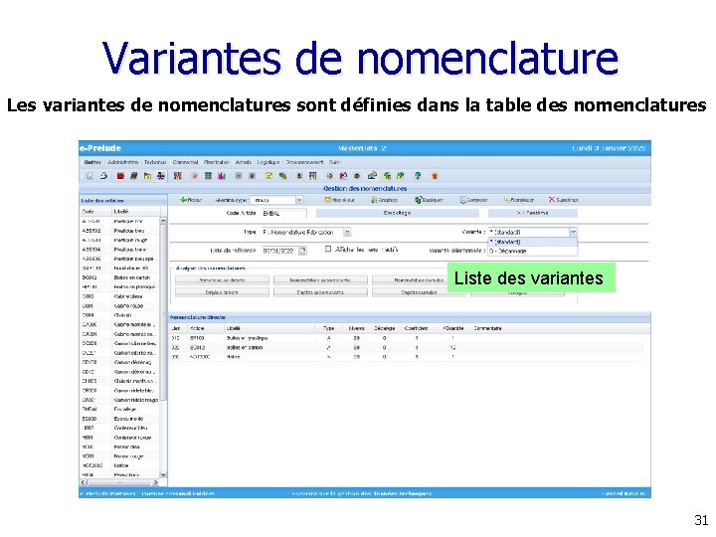Open the calendar picker beside Date de référence
This screenshot has width=716, height=537.
click(302, 251)
